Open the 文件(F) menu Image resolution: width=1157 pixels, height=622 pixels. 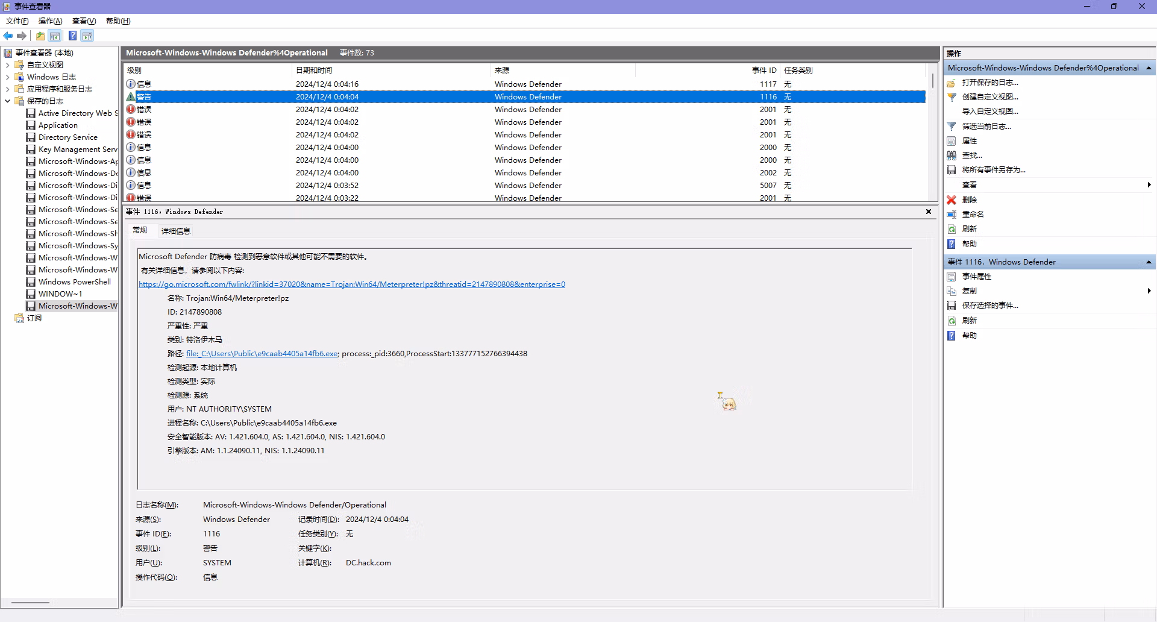[x=17, y=21]
